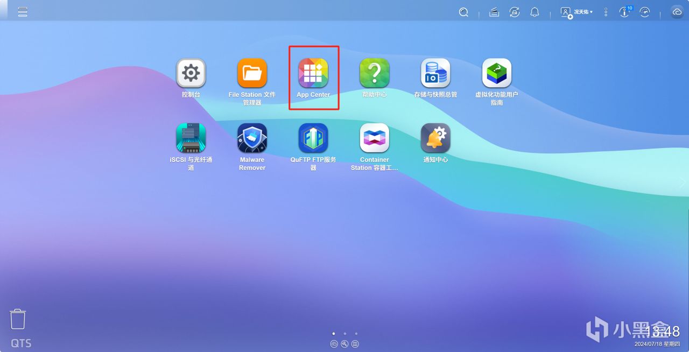Open 通知中心 notification center app

tap(435, 138)
